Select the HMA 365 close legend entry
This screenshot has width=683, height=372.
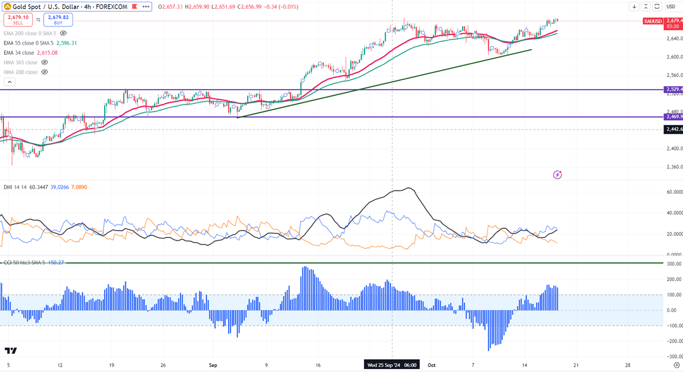[21, 62]
